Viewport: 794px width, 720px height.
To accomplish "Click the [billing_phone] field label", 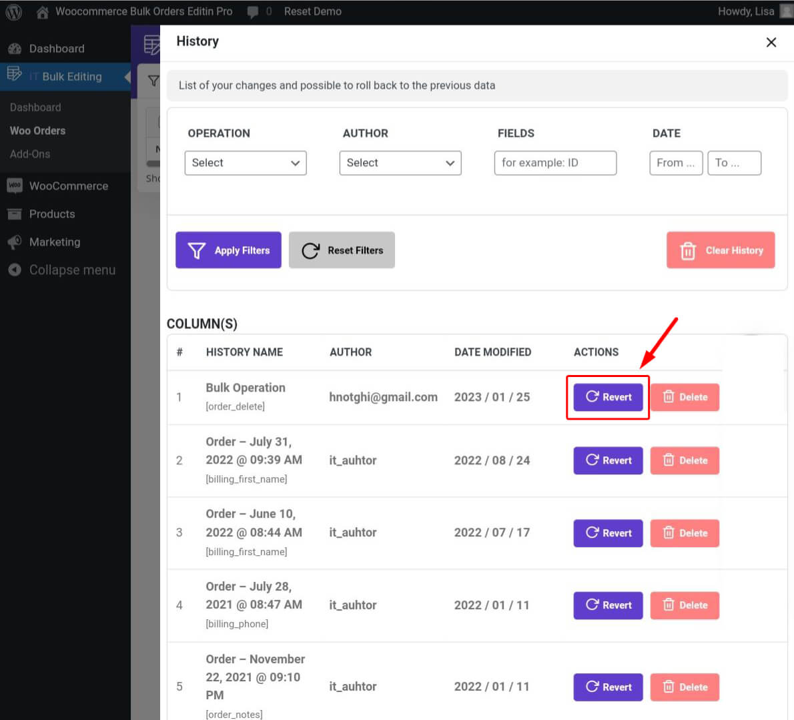I will pyautogui.click(x=237, y=624).
